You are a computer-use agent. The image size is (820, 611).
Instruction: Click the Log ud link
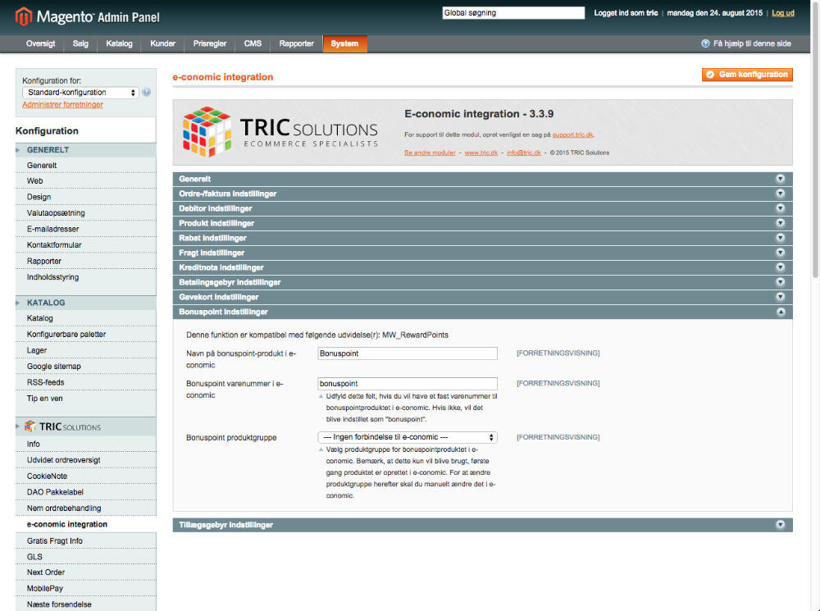783,12
